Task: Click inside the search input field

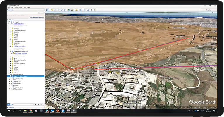Action: [23, 13]
